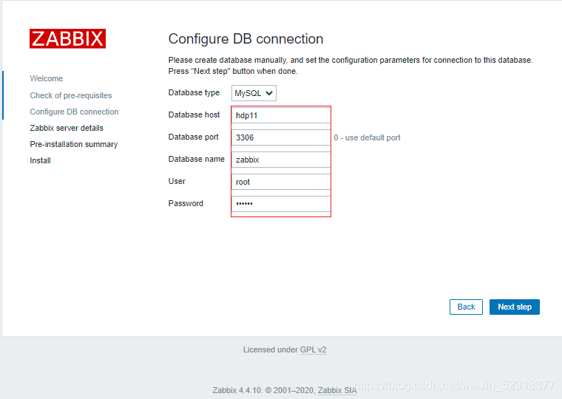The height and width of the screenshot is (399, 562).
Task: Click the User field label
Action: click(x=177, y=181)
